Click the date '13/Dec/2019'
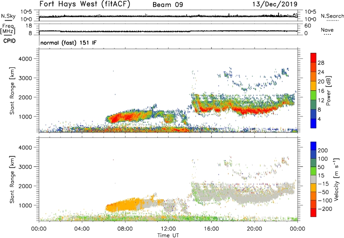This screenshot has width=344, height=238. pos(275,4)
